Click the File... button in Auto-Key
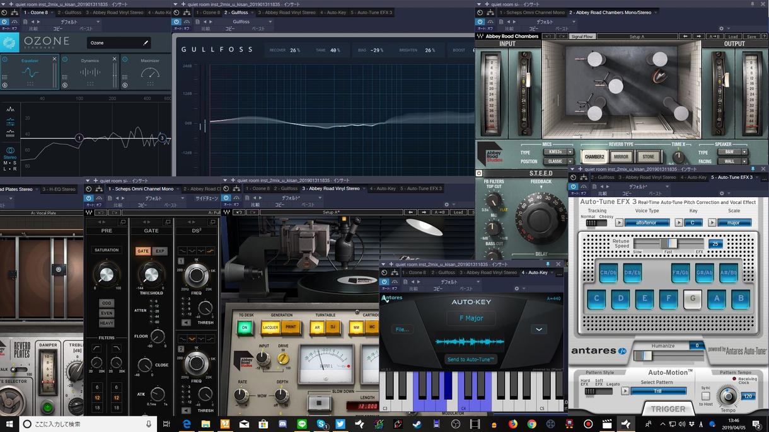The height and width of the screenshot is (432, 769). [x=402, y=329]
